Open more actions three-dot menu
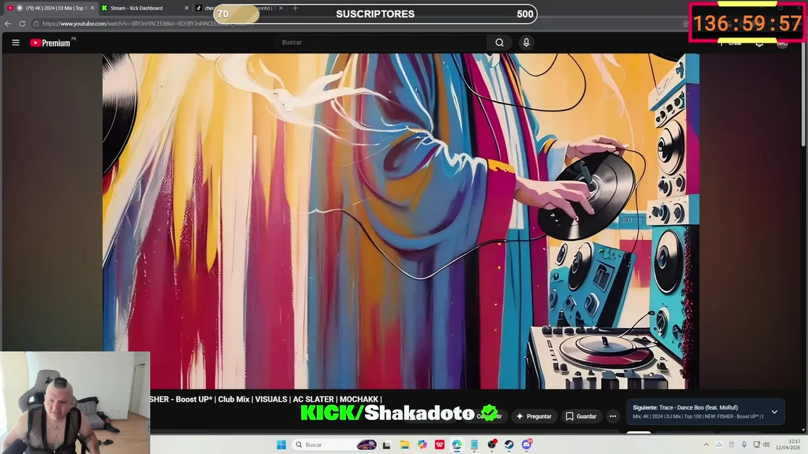 613,416
